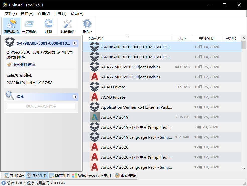Sort list by 安装时间 column header

tap(207, 39)
